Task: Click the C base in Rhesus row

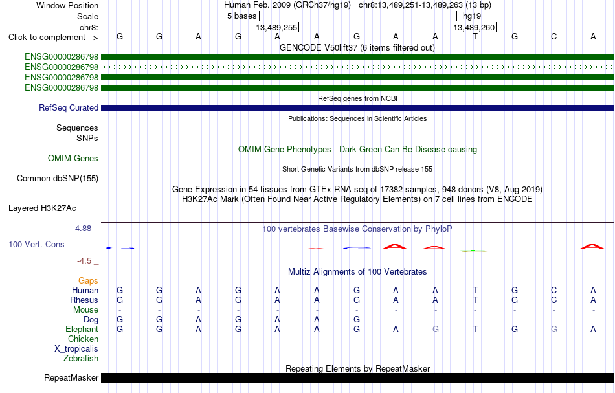Action: [553, 300]
